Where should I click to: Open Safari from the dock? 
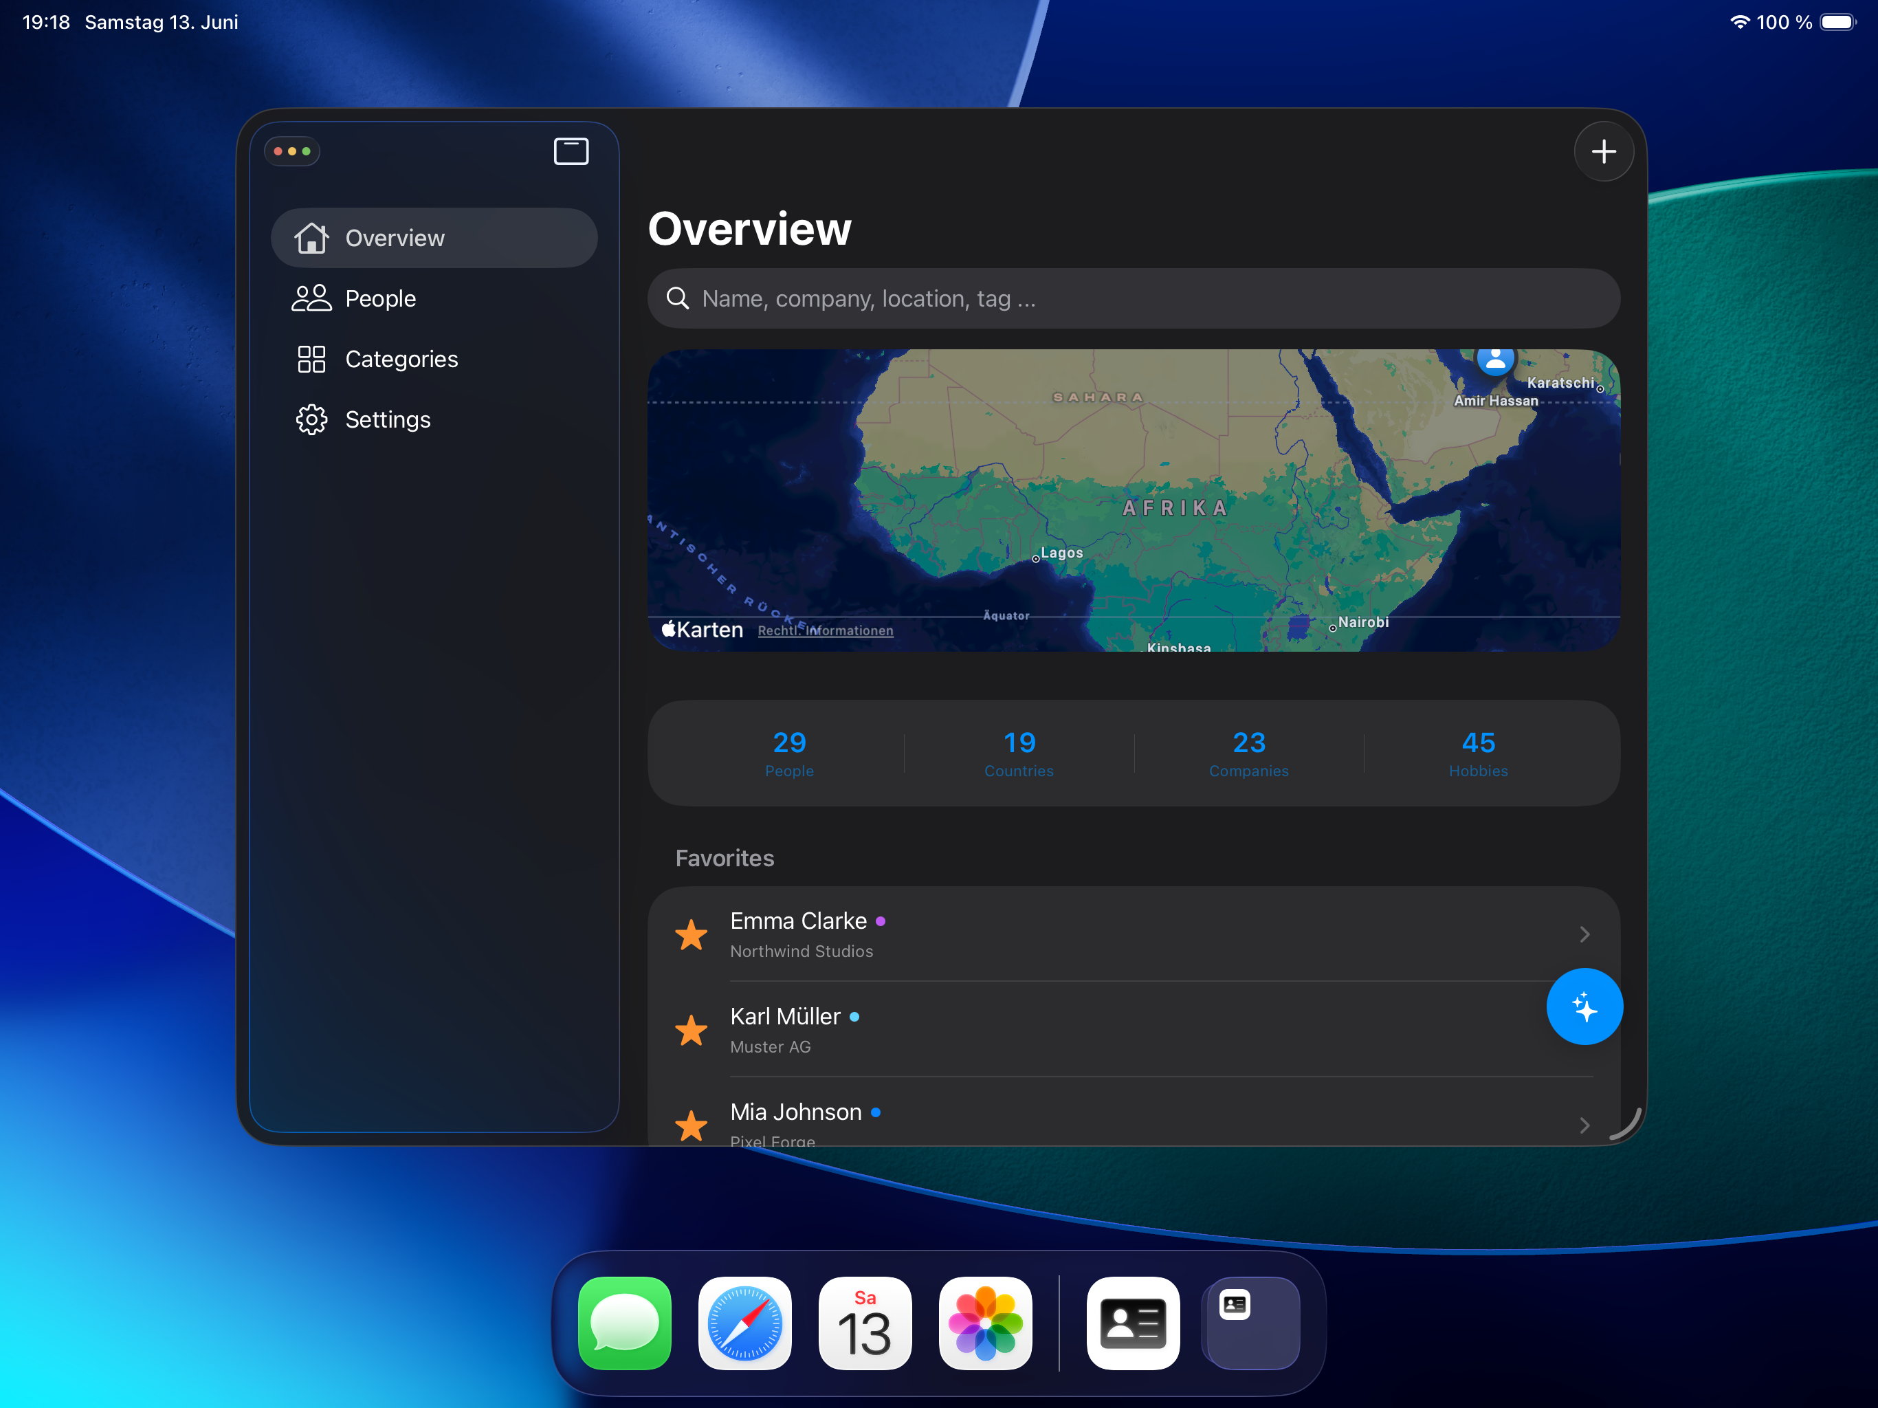coord(744,1323)
